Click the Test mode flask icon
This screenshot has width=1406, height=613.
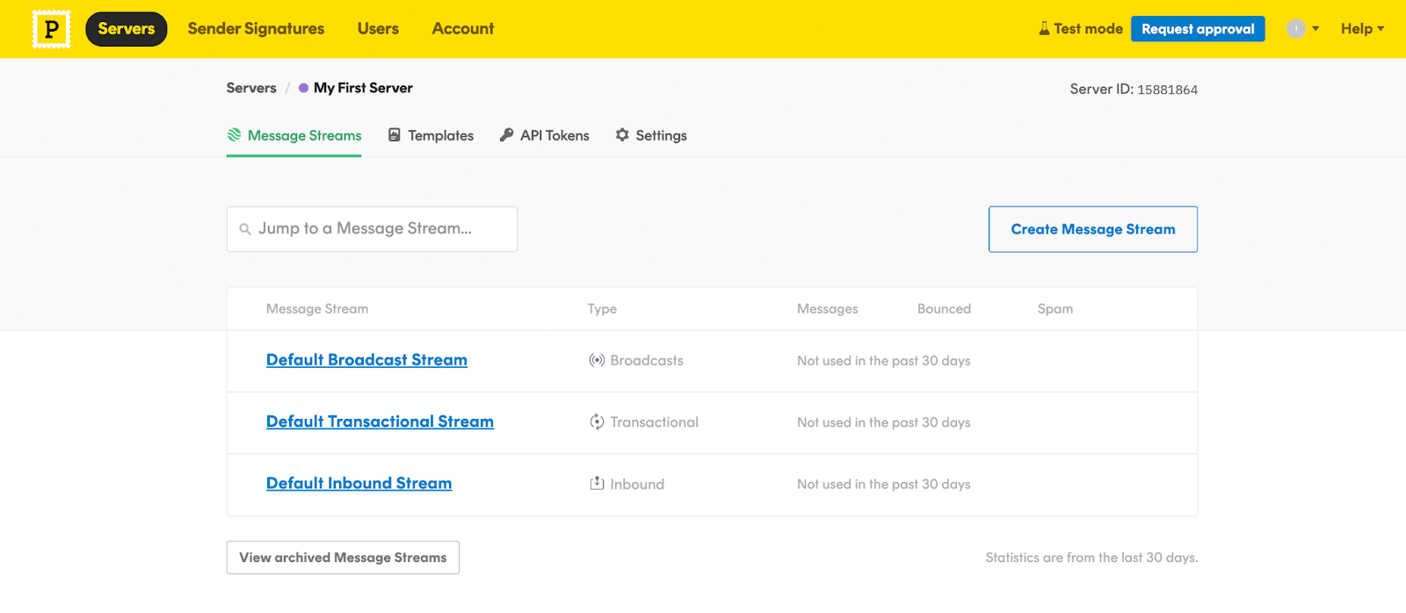[x=1044, y=29]
